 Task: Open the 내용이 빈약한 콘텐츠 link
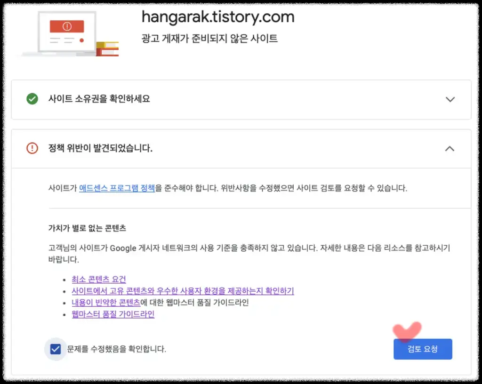(106, 303)
